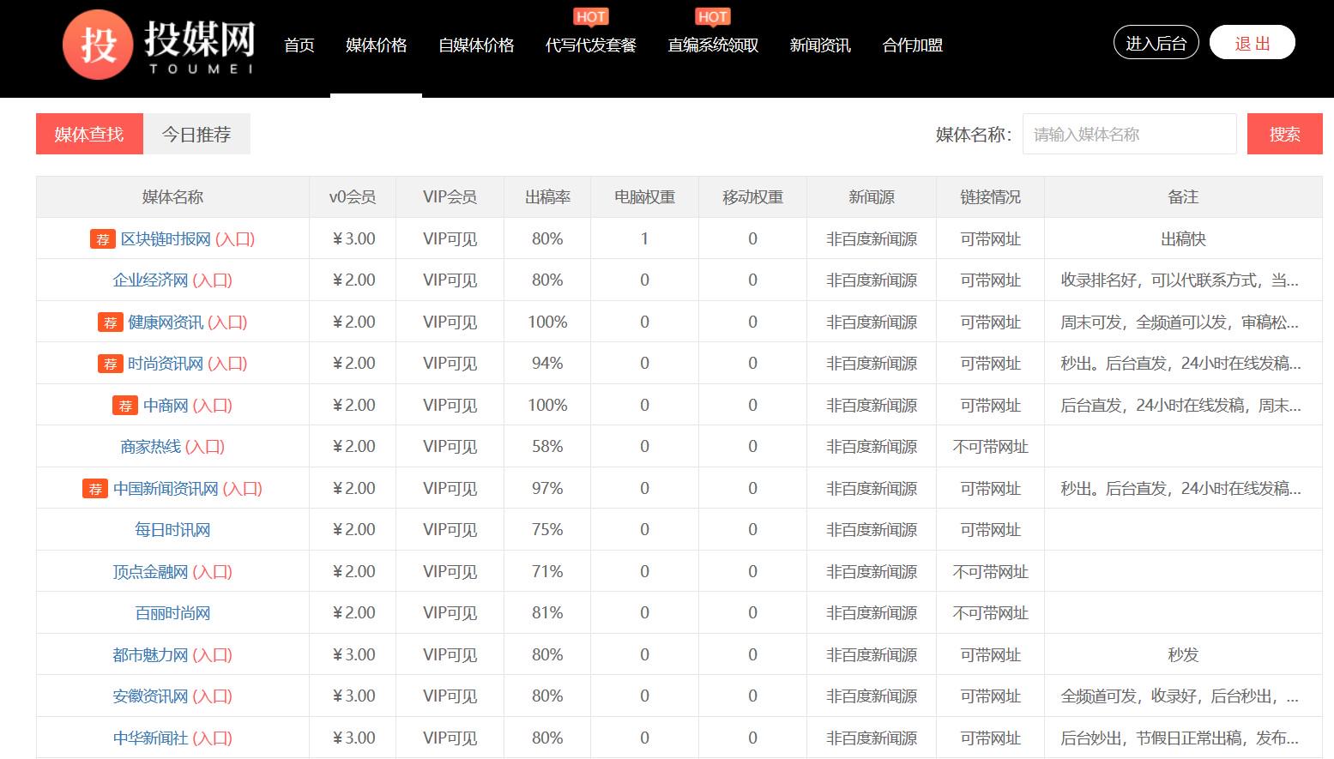Screen dimensions: 1334x759
Task: Open the 时尚资讯网 media link
Action: point(166,364)
